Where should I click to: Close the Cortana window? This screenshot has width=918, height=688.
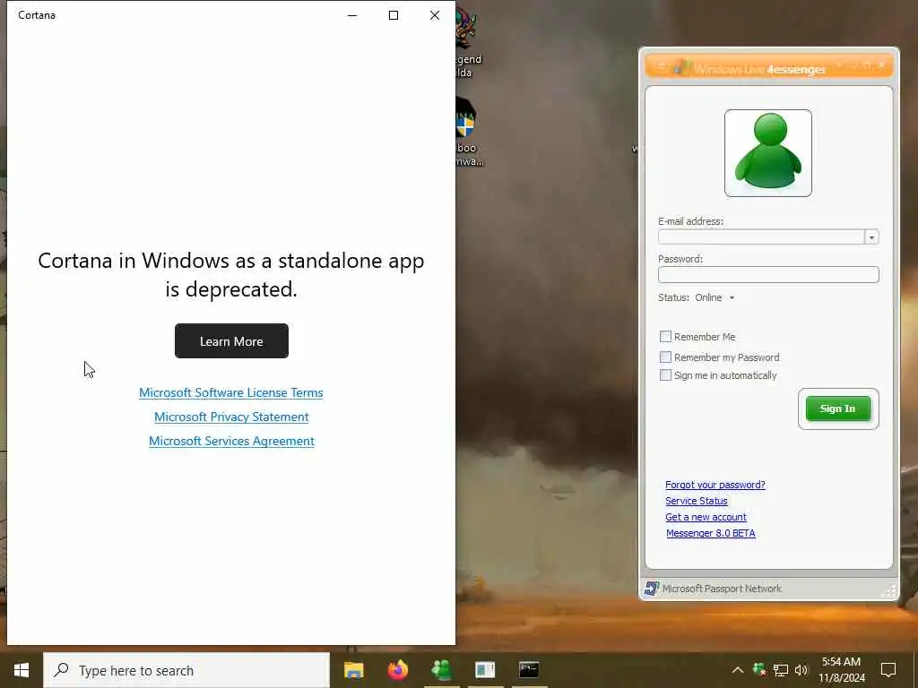(x=435, y=15)
